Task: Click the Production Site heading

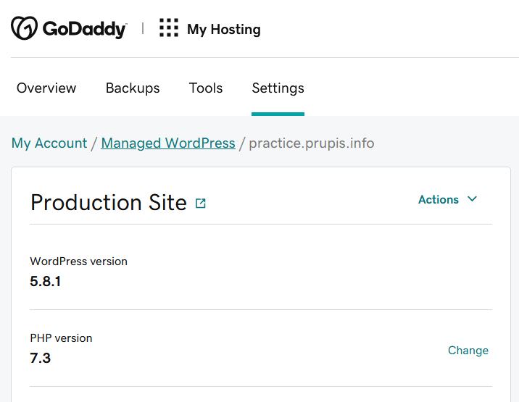Action: click(x=109, y=203)
